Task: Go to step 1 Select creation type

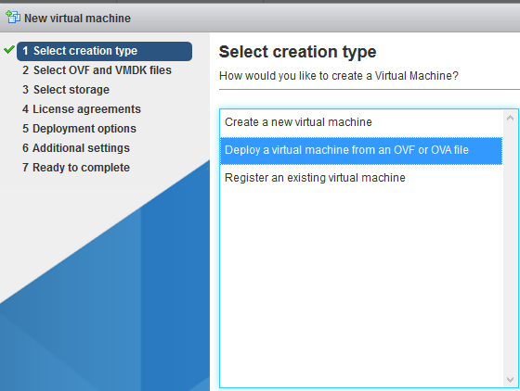Action: 104,51
